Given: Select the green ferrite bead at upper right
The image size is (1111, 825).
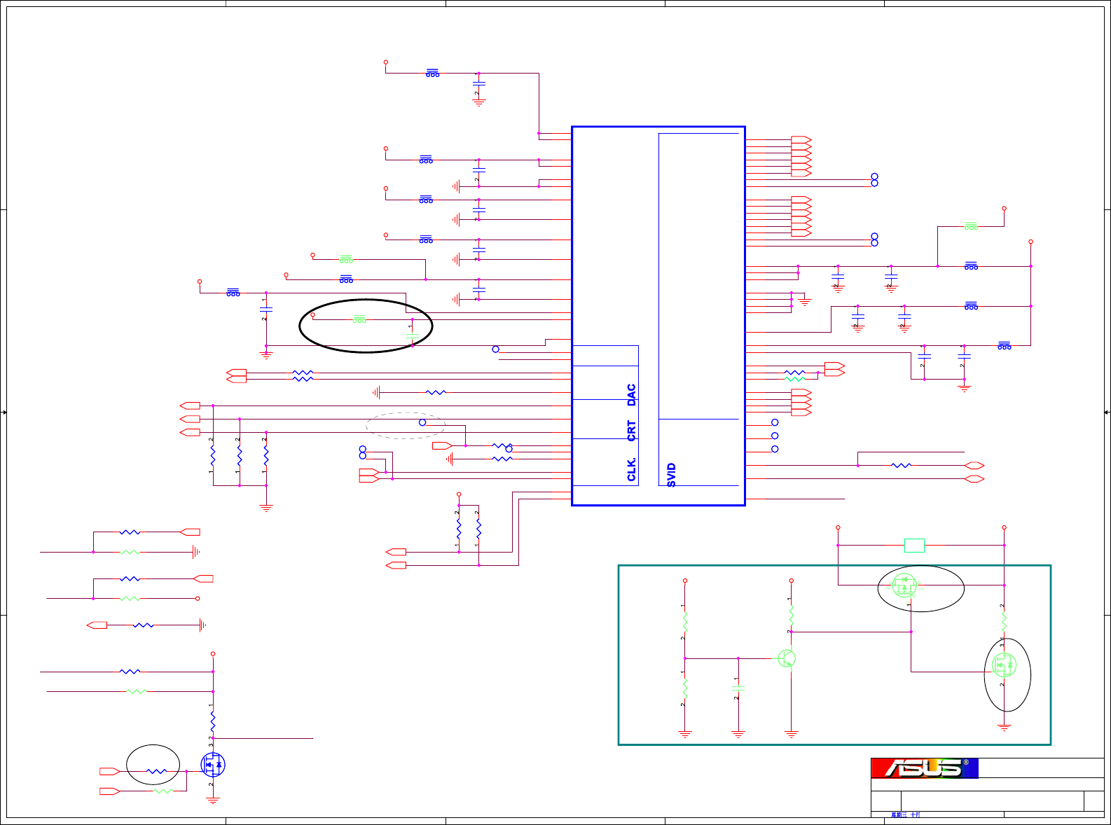Looking at the screenshot, I should pos(971,226).
